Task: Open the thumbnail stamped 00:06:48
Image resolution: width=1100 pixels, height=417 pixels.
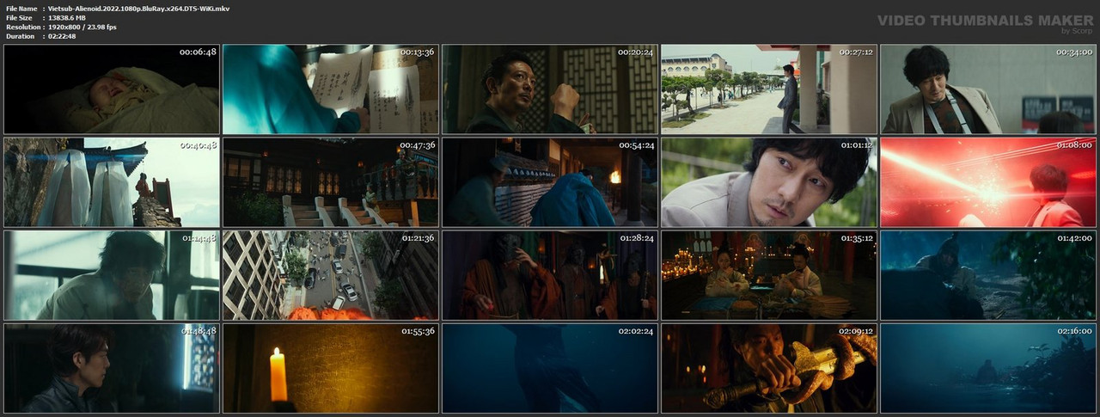Action: tap(112, 89)
